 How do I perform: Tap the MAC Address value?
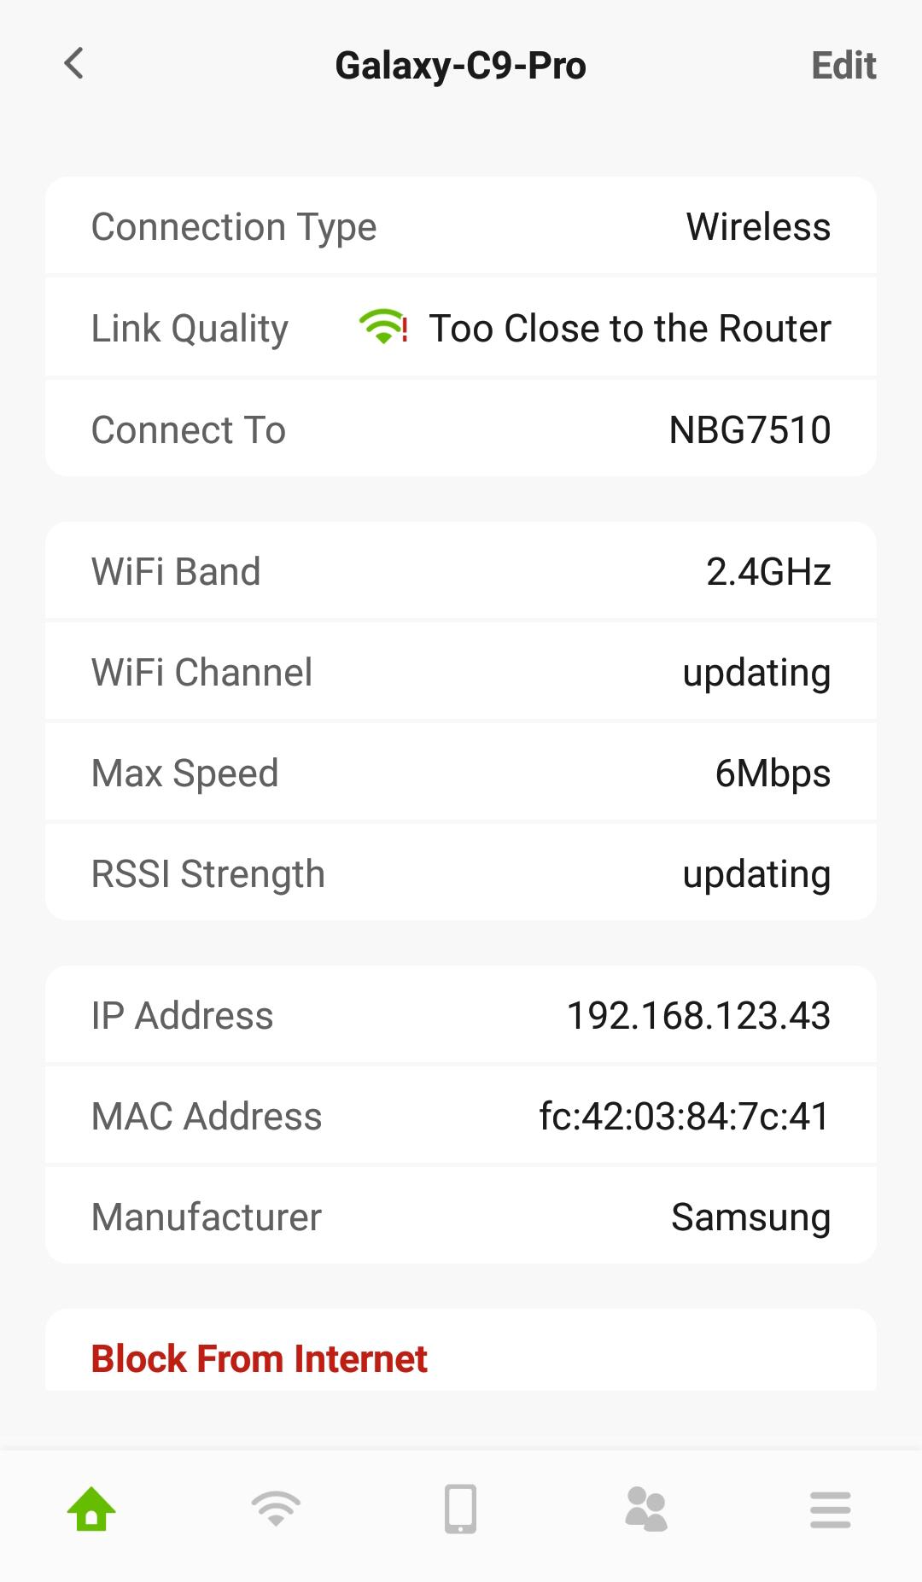[684, 1117]
